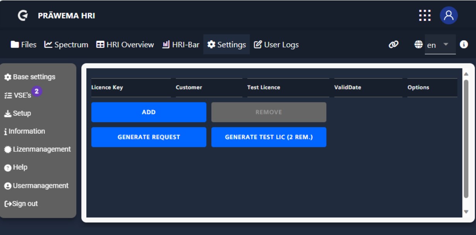This screenshot has width=476, height=235.
Task: Open the HRI-Bar tab
Action: click(181, 45)
